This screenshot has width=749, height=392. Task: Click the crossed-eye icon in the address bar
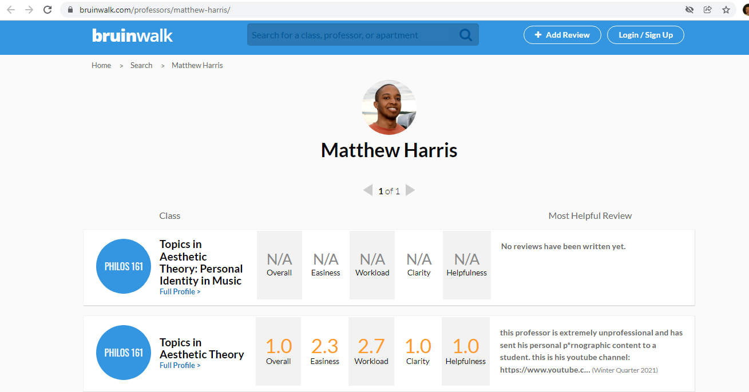tap(689, 10)
